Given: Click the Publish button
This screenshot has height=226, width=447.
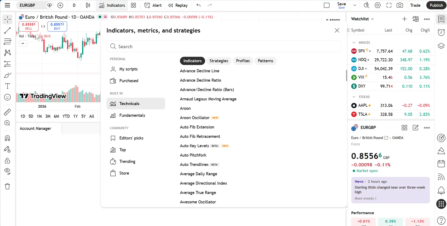Looking at the screenshot, I should 436,5.
